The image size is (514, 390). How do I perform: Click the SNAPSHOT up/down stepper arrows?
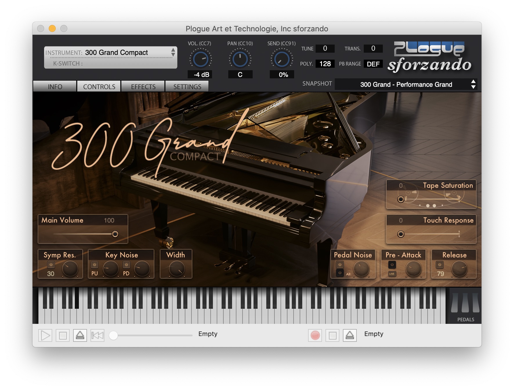(473, 84)
